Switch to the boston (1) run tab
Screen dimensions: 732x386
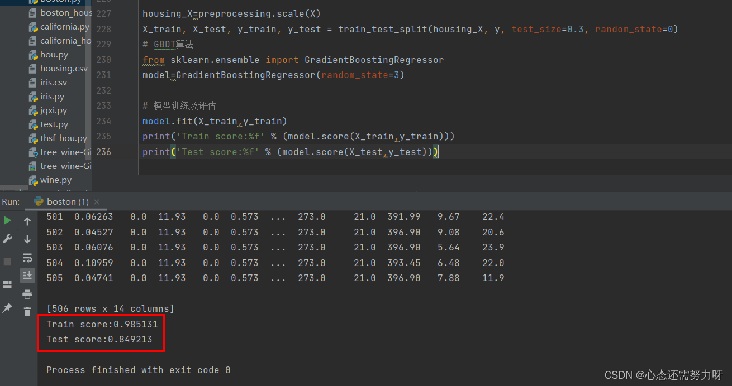[x=68, y=201]
